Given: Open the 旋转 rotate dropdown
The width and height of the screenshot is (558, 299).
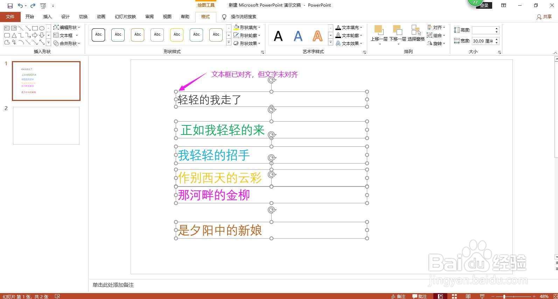Looking at the screenshot, I should click(x=436, y=43).
